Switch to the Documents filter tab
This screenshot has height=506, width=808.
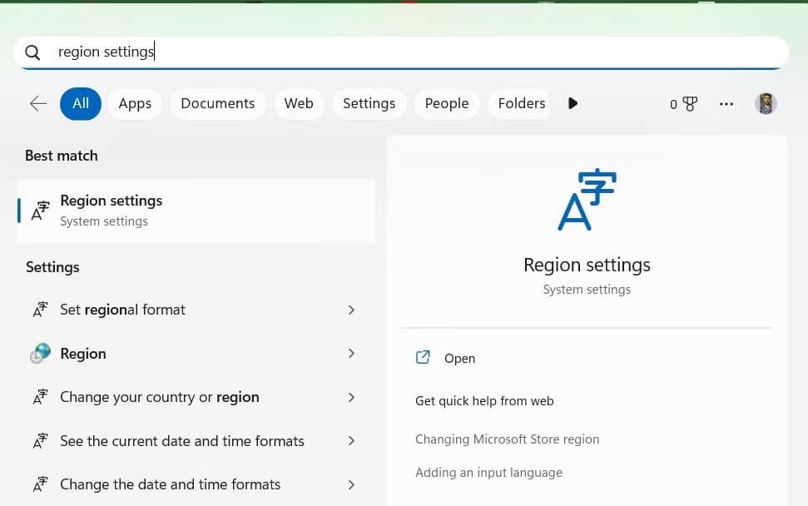217,103
